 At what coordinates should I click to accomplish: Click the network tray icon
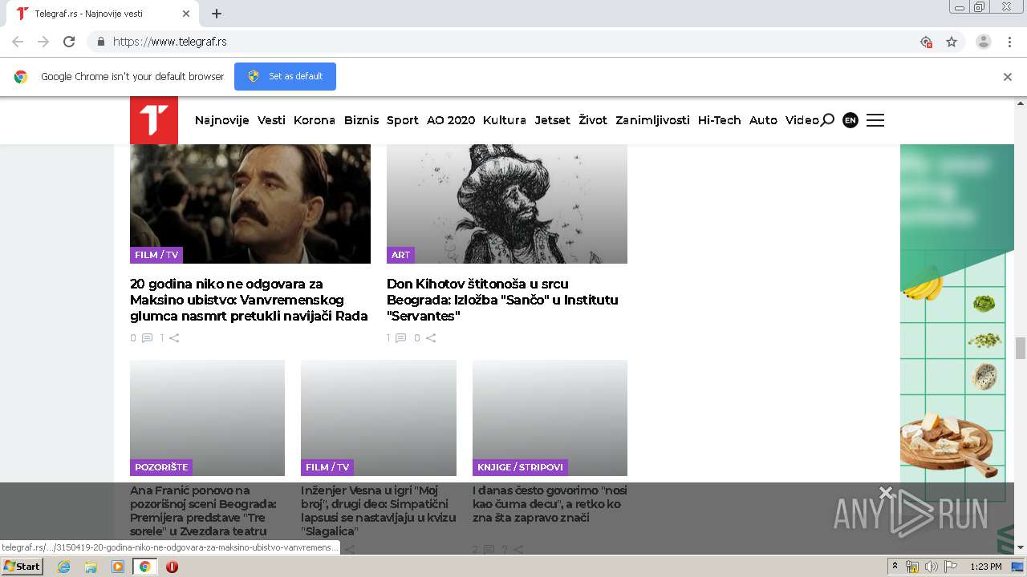[x=912, y=567]
